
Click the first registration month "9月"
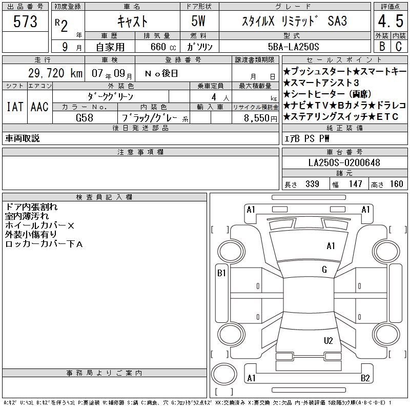(72, 47)
